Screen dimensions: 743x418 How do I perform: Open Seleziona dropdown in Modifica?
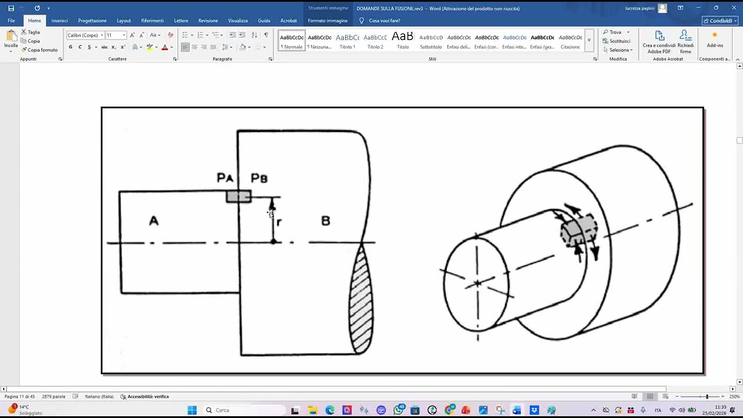click(618, 50)
